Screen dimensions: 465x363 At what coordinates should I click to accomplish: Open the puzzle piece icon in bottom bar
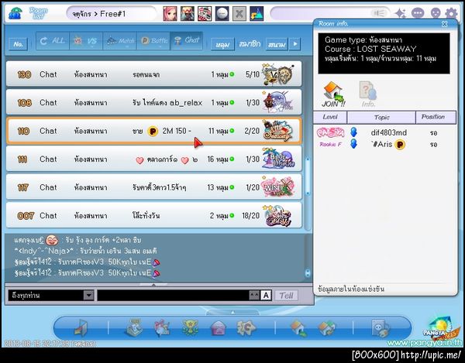246,328
